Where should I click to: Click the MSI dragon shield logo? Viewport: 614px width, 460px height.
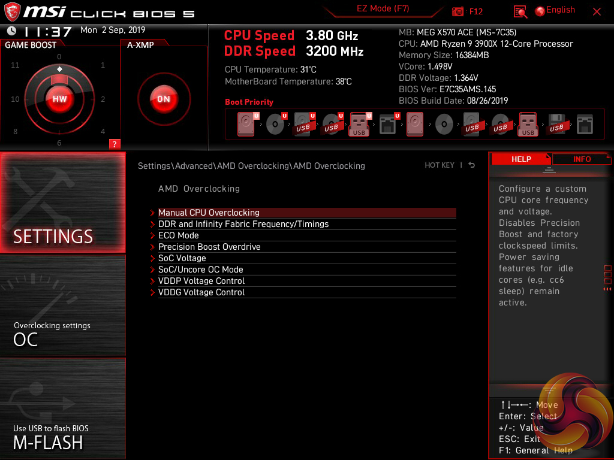(x=12, y=11)
